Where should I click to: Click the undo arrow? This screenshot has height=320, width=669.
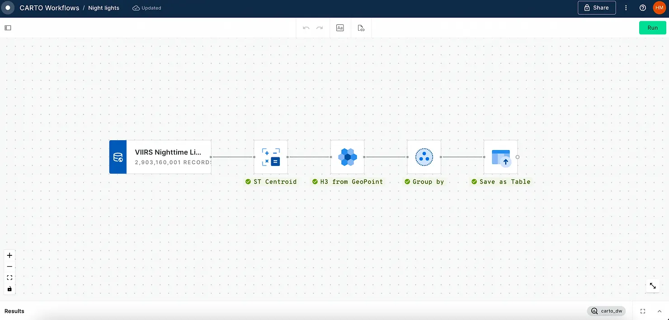[x=306, y=28]
